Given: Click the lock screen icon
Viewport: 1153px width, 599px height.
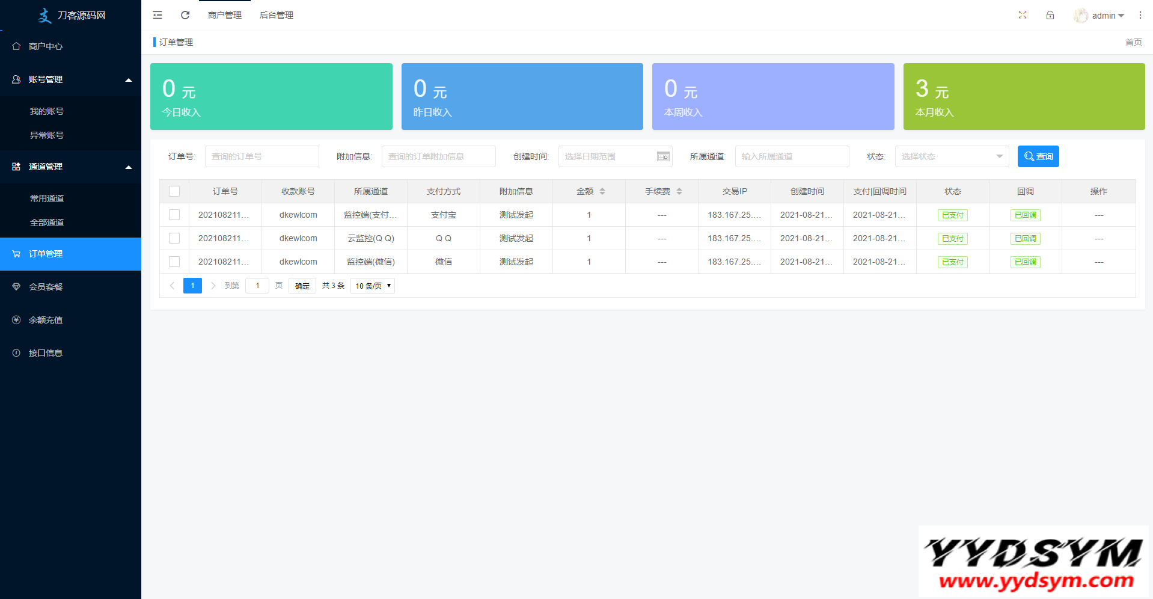Looking at the screenshot, I should pyautogui.click(x=1050, y=15).
